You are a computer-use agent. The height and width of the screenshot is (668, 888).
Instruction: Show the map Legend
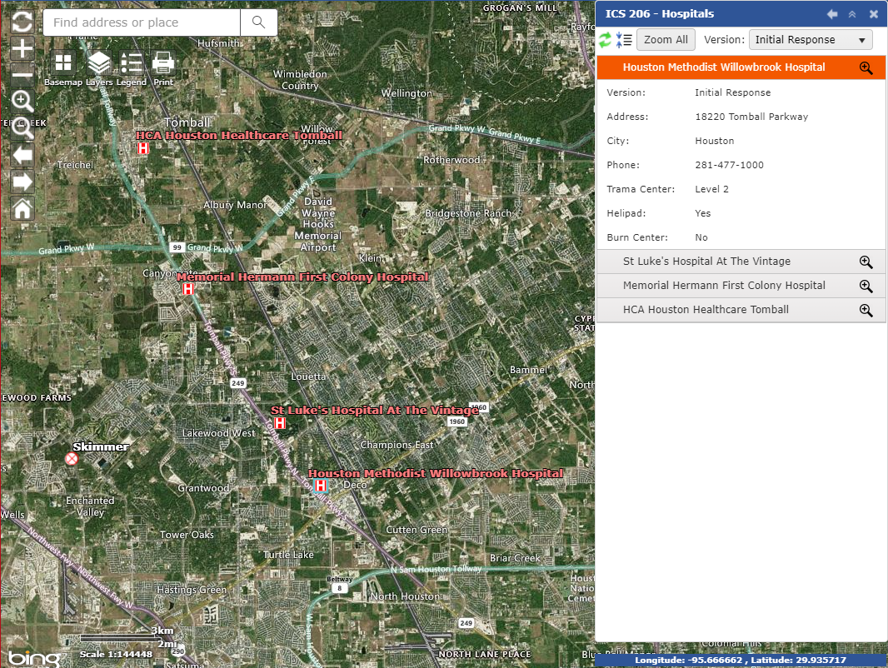coord(132,62)
